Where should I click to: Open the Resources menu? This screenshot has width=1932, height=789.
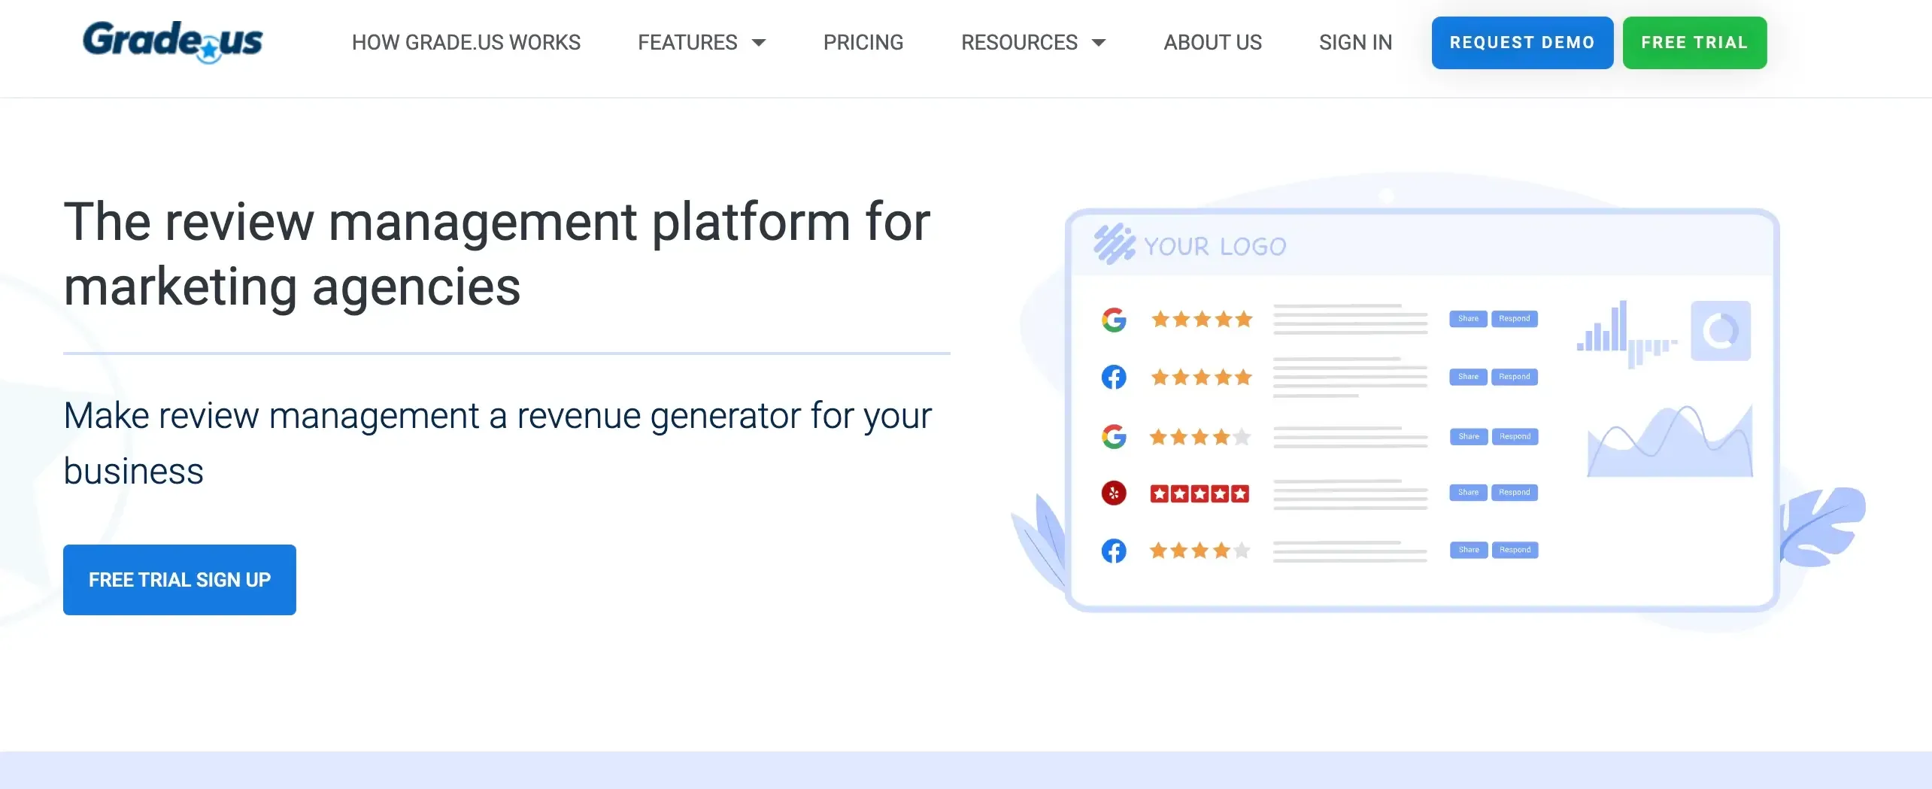tap(1019, 43)
